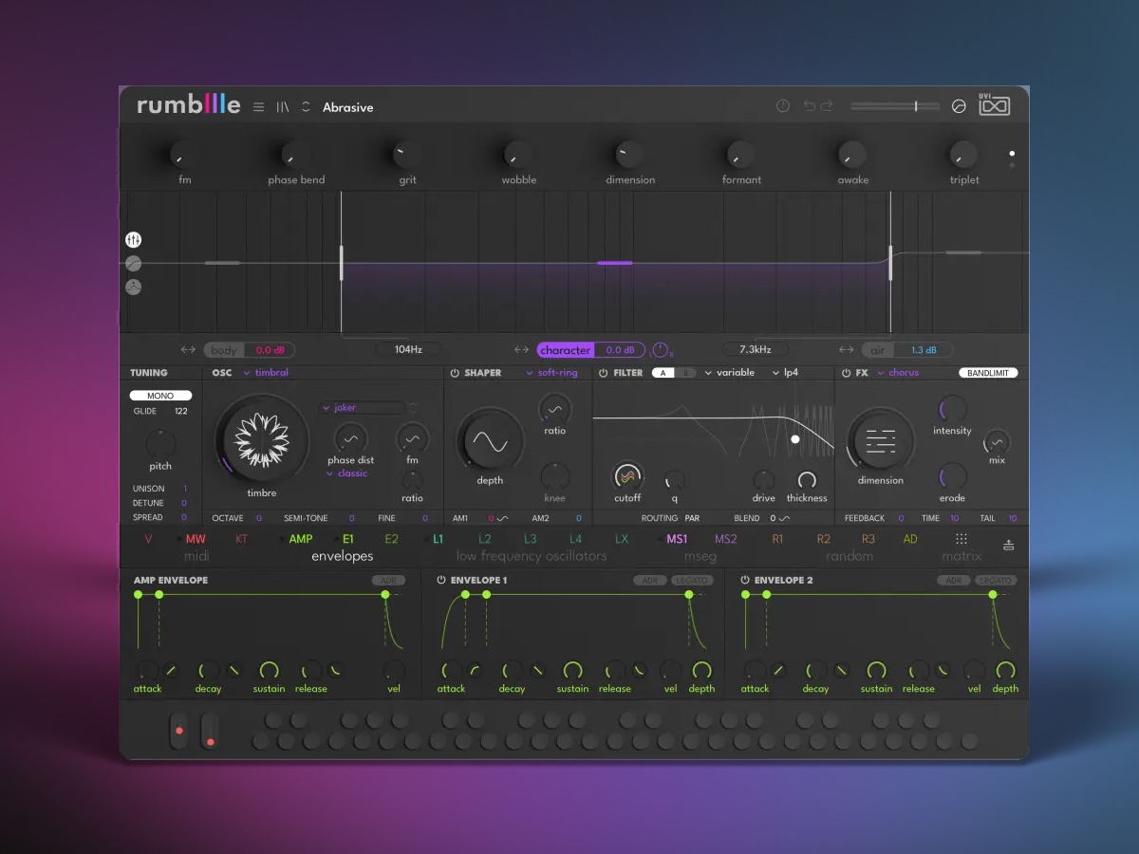Viewport: 1139px width, 854px height.
Task: Click the undo arrow
Action: (809, 106)
